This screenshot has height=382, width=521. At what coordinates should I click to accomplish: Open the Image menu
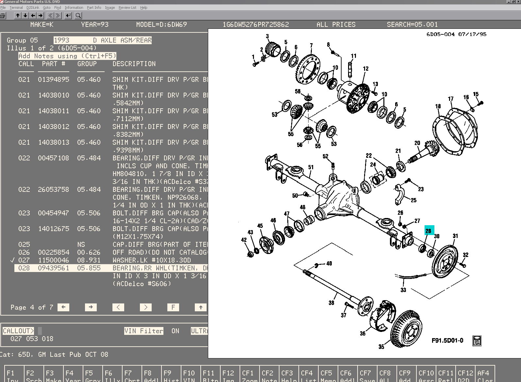point(110,8)
